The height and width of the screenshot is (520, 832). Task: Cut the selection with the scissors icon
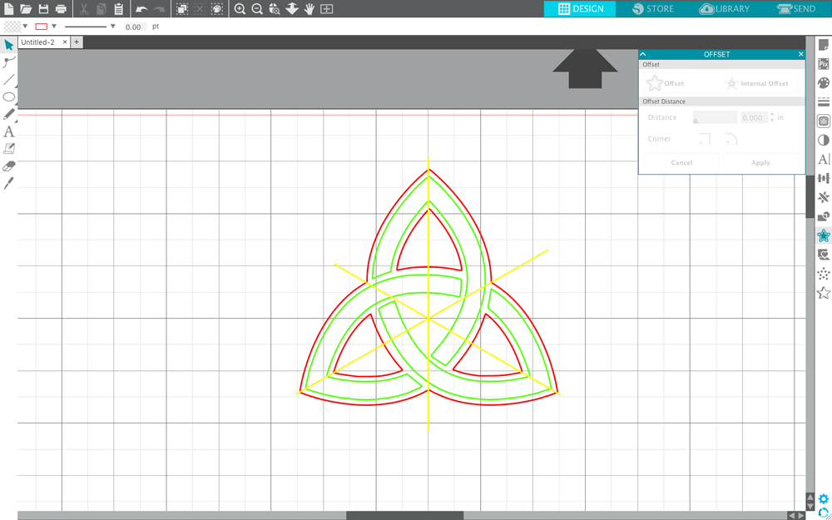(x=84, y=8)
